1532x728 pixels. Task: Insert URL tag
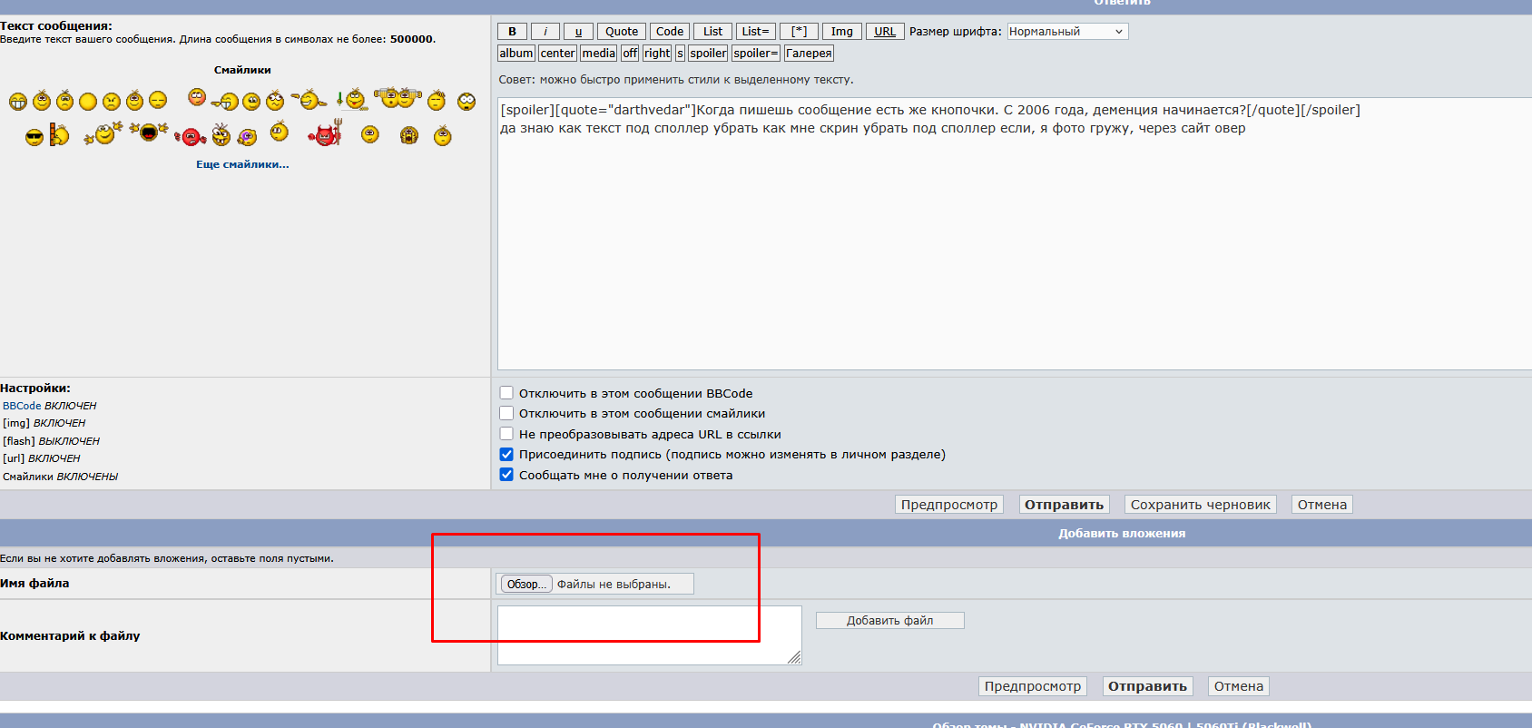coord(885,32)
